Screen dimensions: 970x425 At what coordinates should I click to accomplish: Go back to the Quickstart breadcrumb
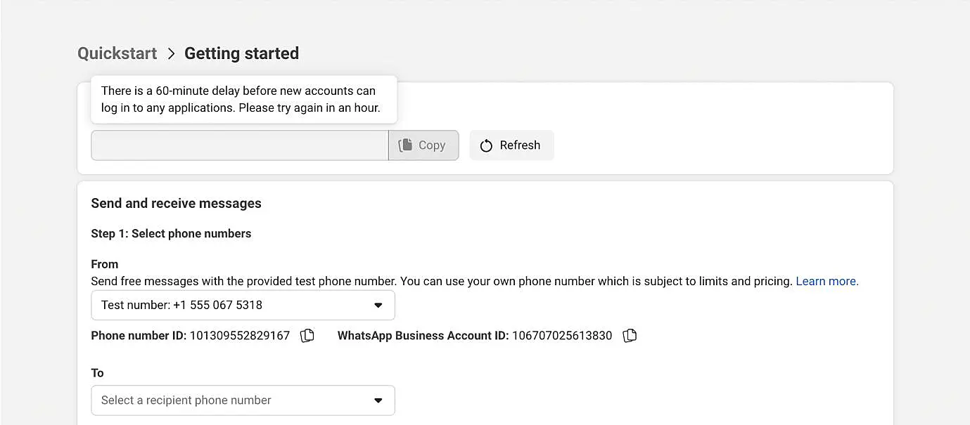coord(117,53)
